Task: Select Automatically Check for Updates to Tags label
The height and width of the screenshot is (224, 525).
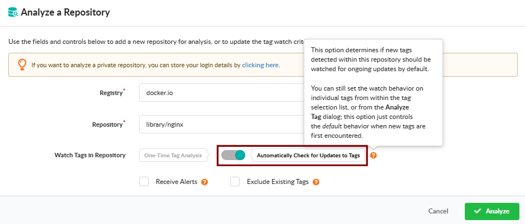Action: click(x=308, y=155)
